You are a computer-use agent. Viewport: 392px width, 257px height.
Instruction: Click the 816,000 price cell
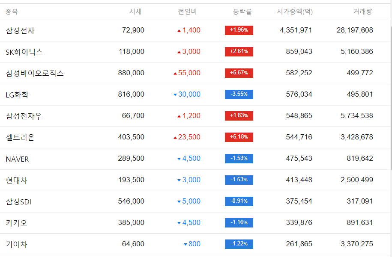tap(131, 95)
